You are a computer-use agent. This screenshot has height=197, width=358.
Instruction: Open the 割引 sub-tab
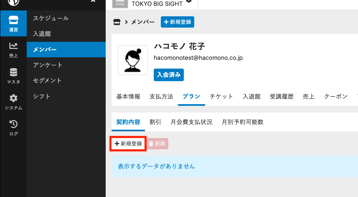(x=155, y=122)
